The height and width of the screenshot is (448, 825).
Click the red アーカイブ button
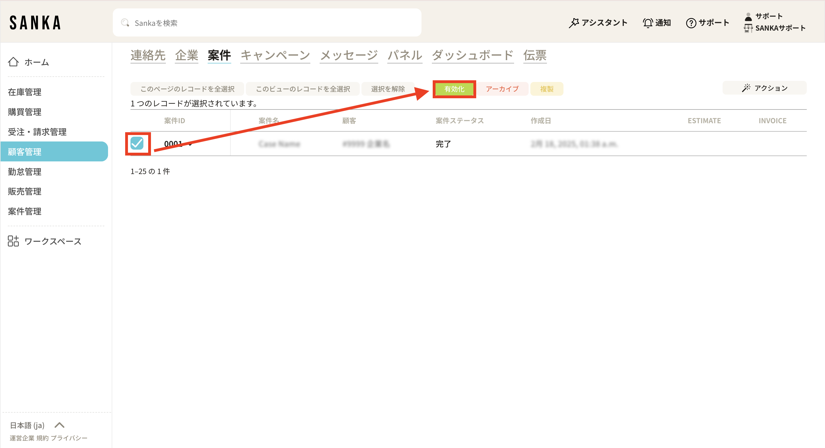point(502,89)
